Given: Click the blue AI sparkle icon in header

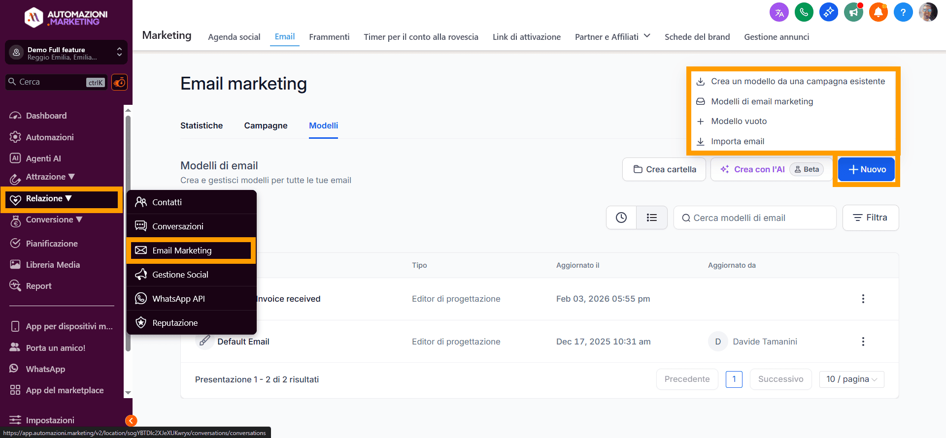Looking at the screenshot, I should (829, 12).
